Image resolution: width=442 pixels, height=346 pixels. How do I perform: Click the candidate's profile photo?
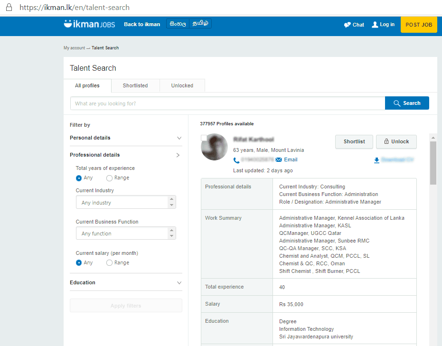(214, 147)
